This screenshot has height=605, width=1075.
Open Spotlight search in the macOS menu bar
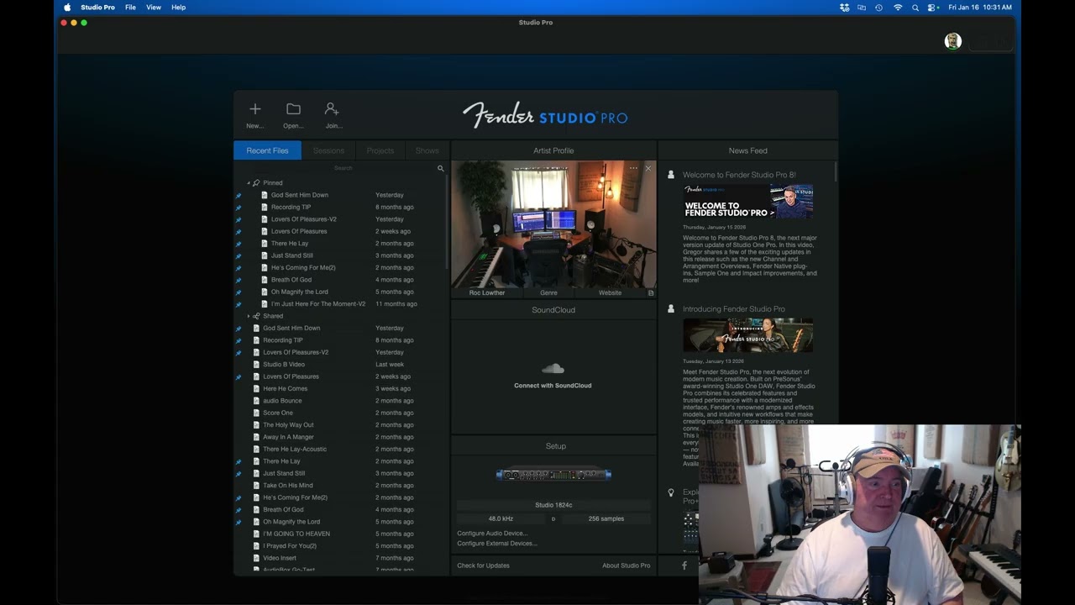coord(915,8)
